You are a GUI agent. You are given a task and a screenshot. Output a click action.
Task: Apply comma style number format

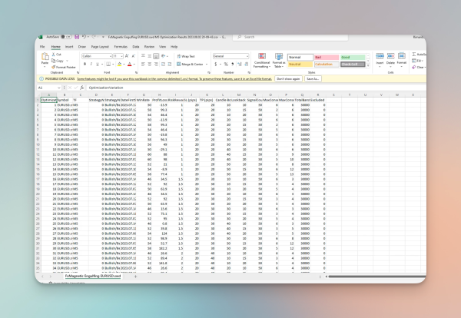click(232, 64)
